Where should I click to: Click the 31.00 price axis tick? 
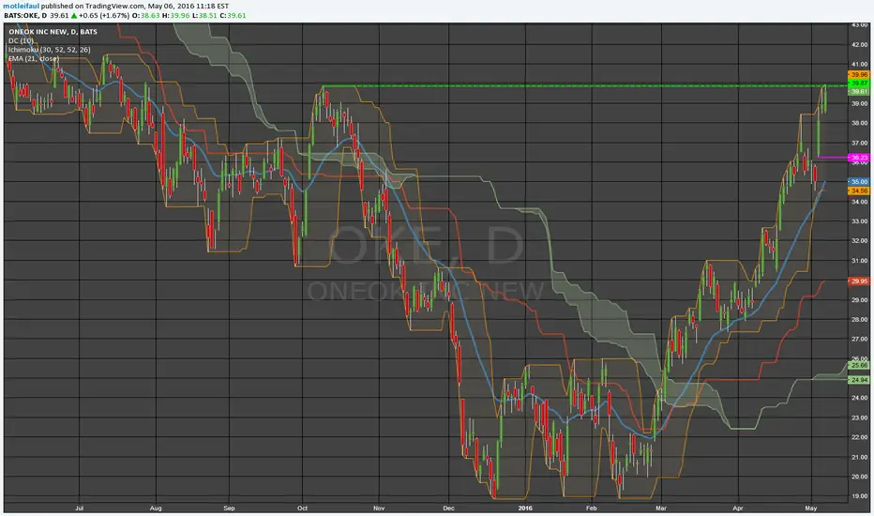[x=859, y=261]
